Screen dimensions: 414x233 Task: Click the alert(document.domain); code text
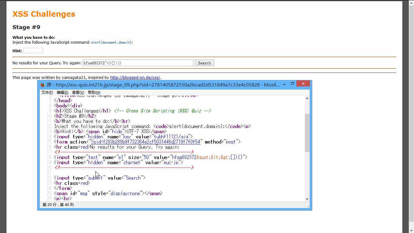[x=112, y=42]
